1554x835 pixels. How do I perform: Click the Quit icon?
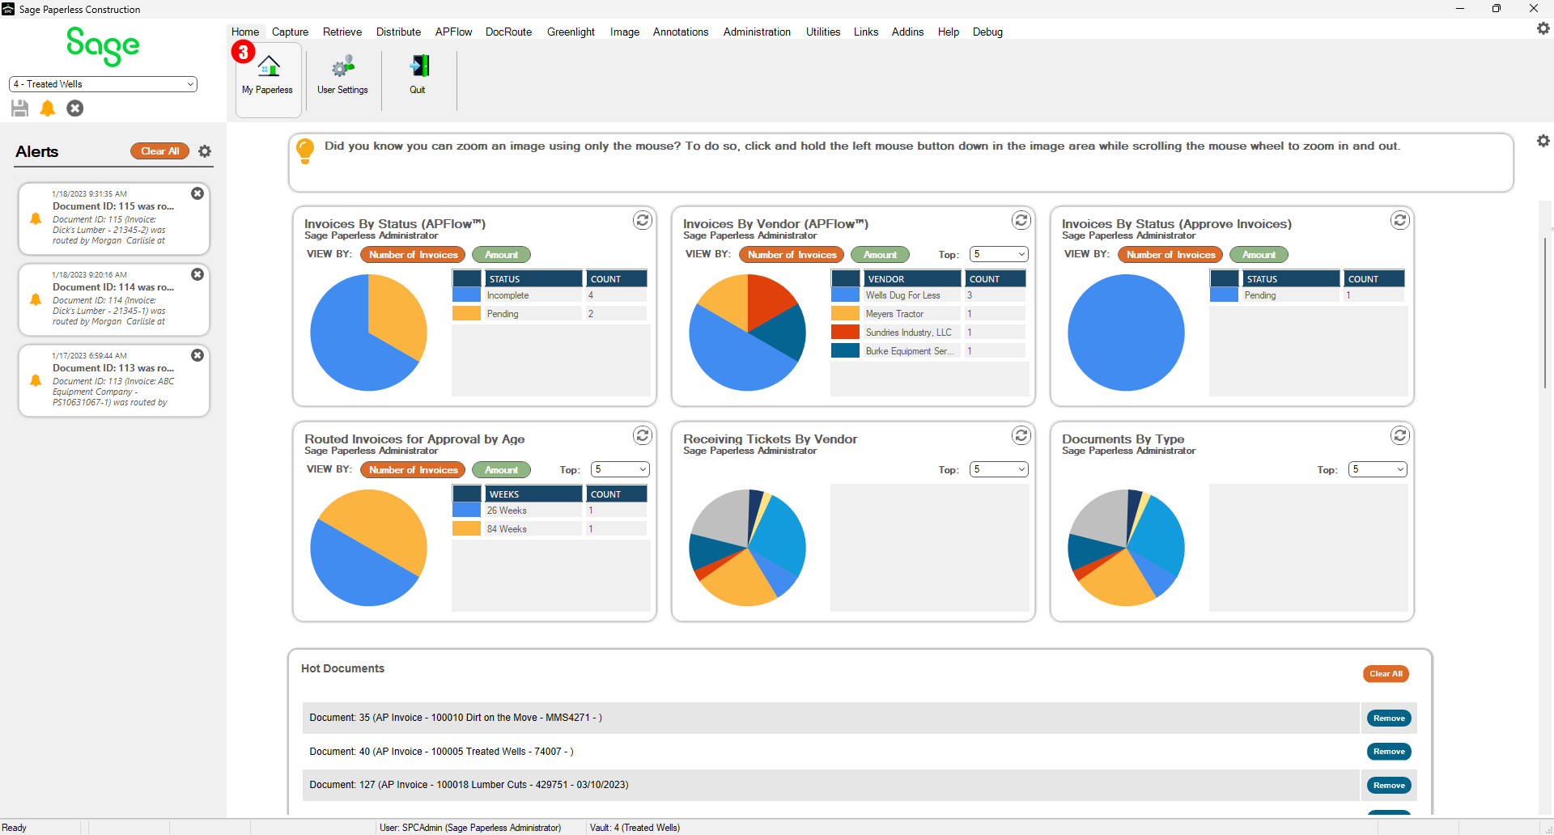point(418,75)
